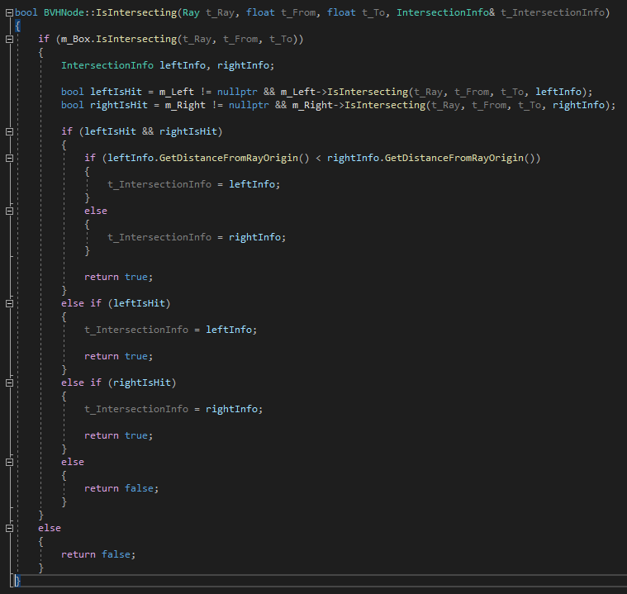The image size is (627, 594).
Task: Collapse the "else if (leftIsHit)" block
Action: 10,303
